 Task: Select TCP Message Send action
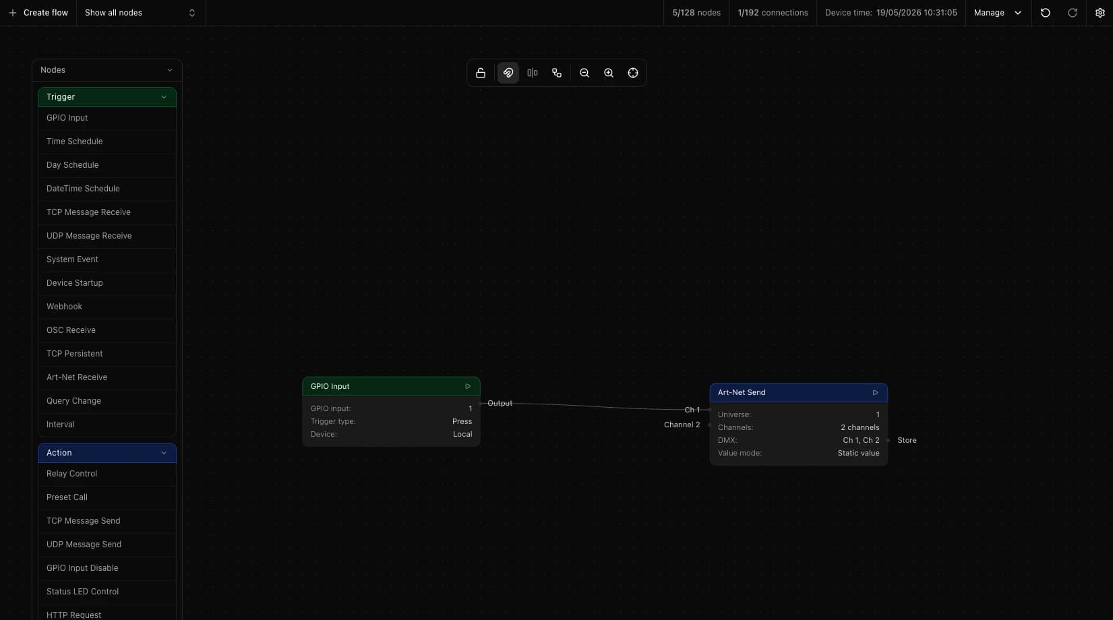point(107,521)
